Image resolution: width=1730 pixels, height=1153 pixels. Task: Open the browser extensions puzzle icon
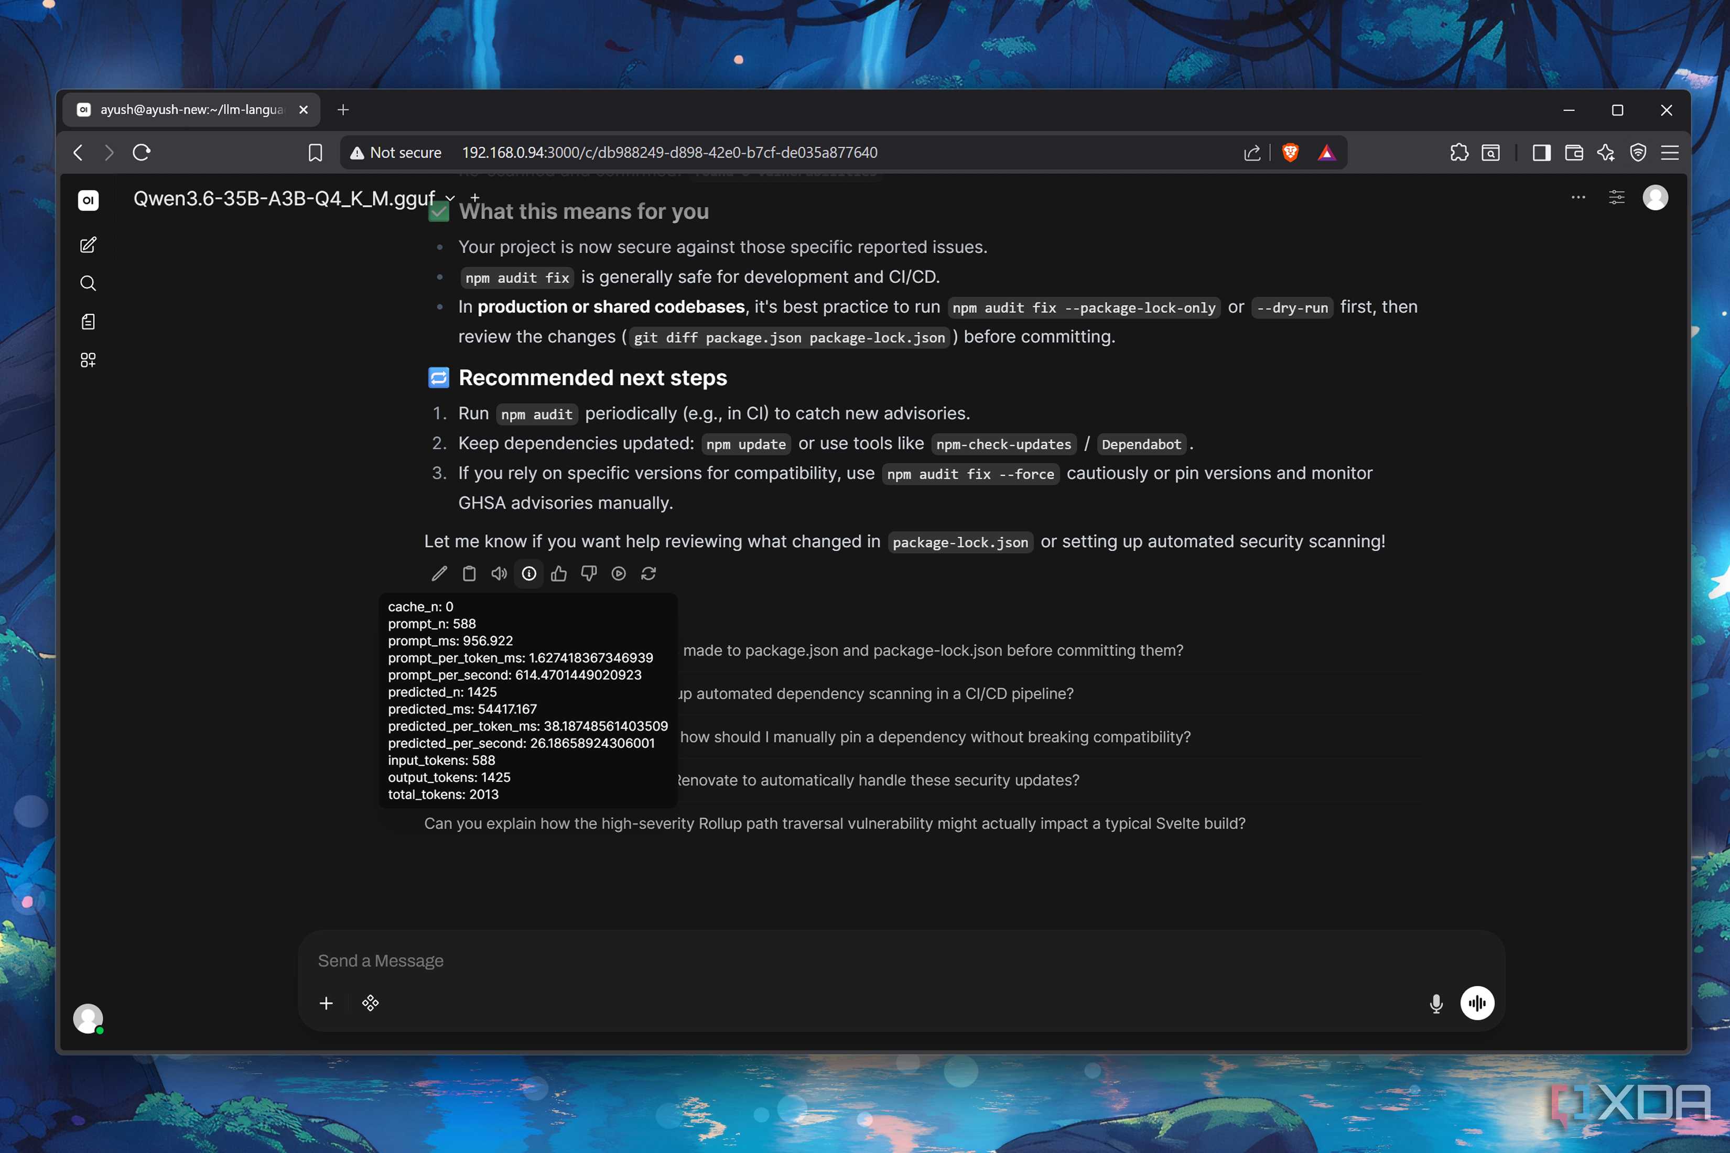pos(1458,152)
